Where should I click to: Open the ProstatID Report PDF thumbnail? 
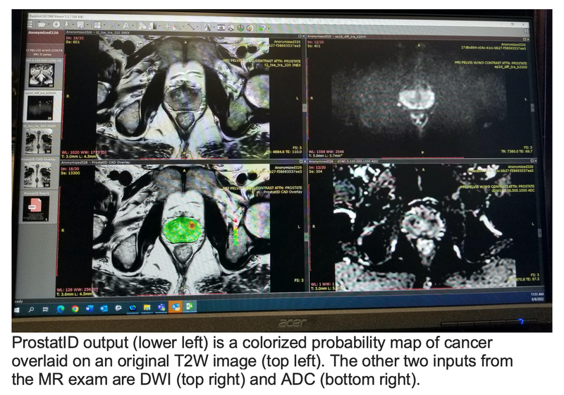coord(36,209)
